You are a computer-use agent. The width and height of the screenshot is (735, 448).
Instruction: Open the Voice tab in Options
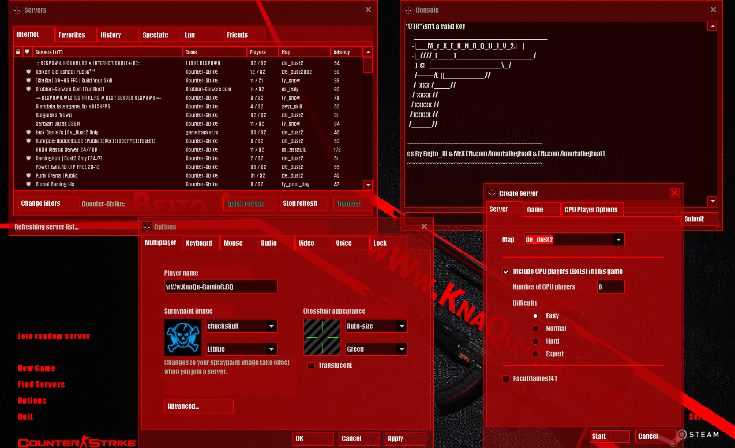(x=351, y=243)
